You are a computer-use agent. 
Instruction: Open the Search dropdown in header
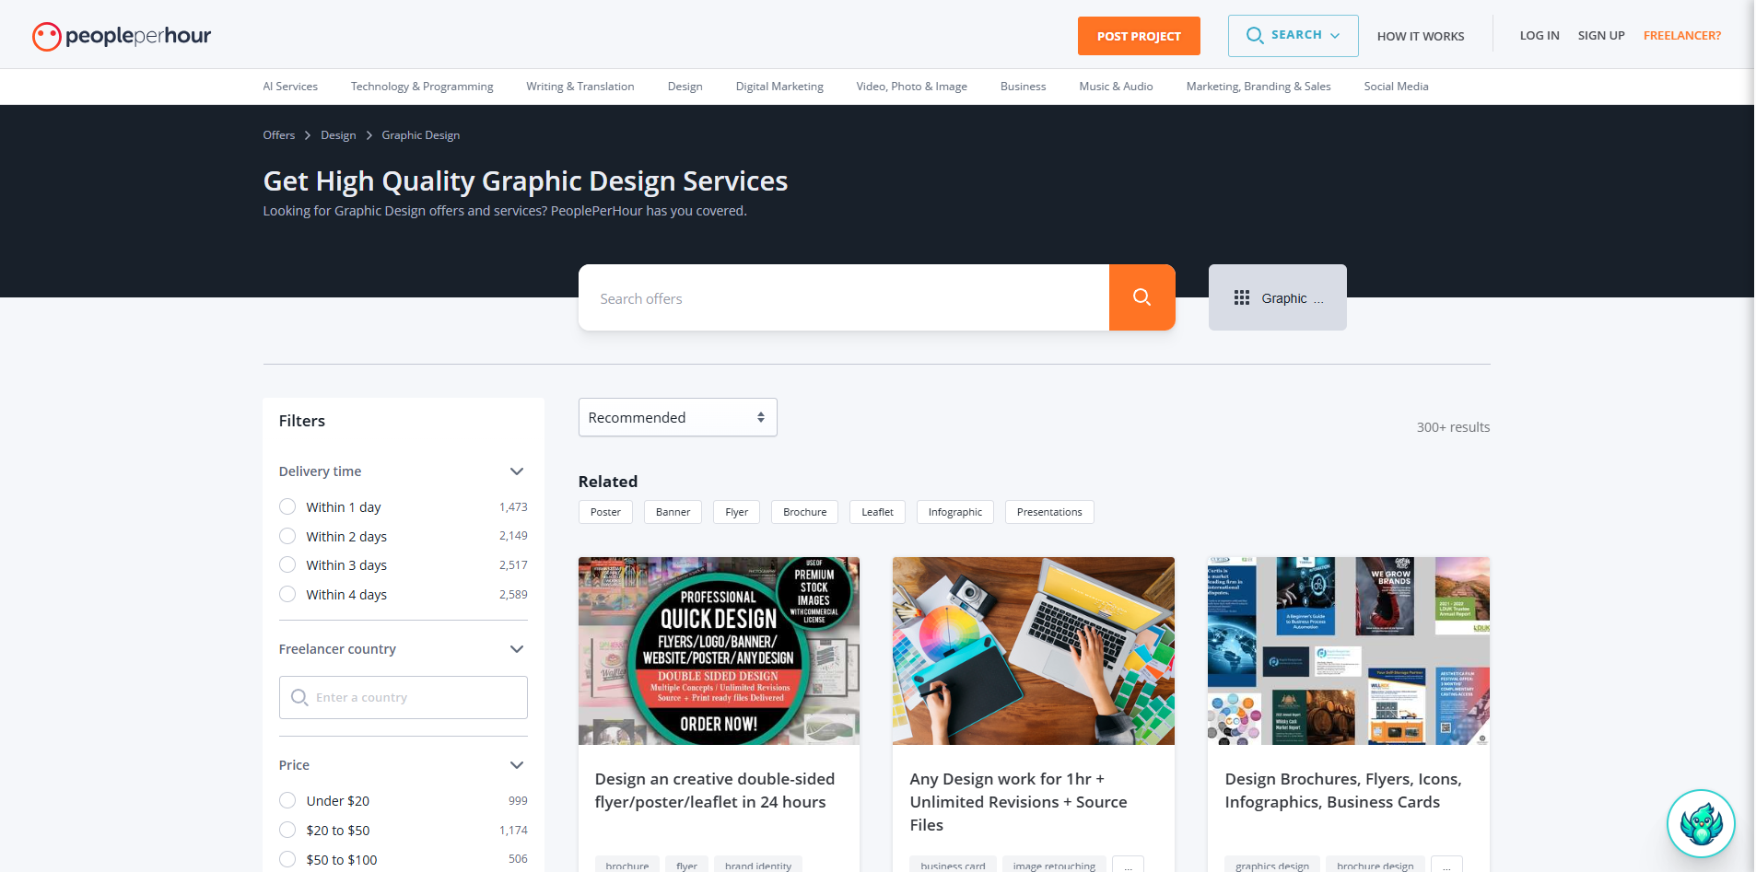(1293, 36)
